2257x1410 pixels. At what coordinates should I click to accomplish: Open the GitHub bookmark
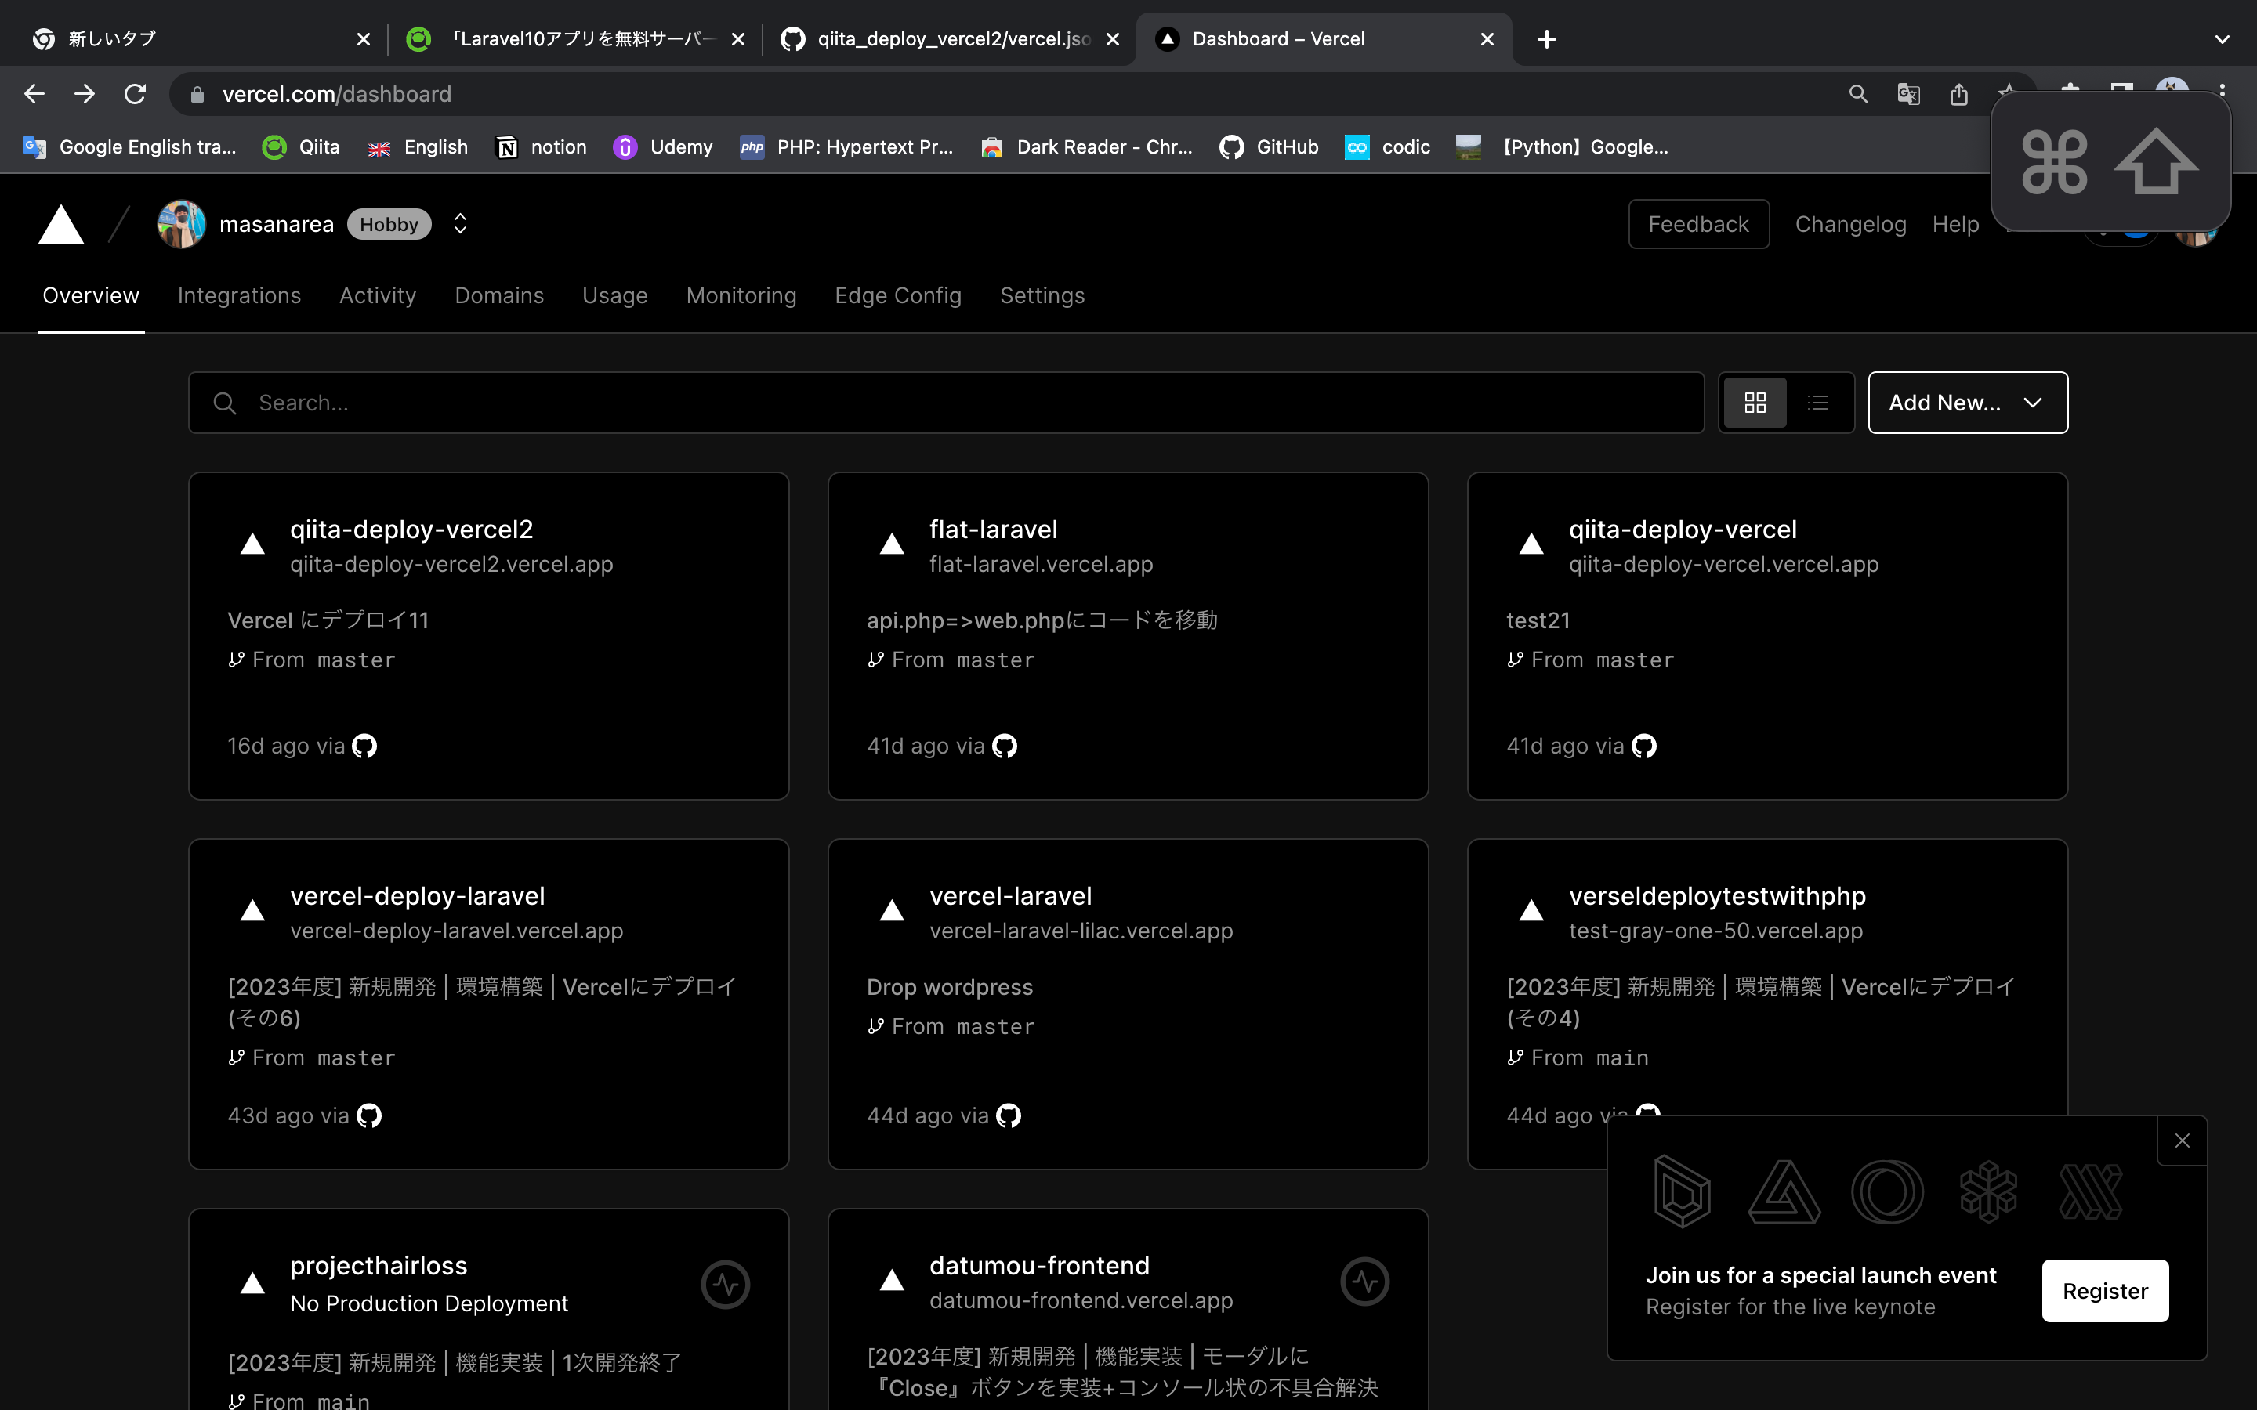[1270, 147]
